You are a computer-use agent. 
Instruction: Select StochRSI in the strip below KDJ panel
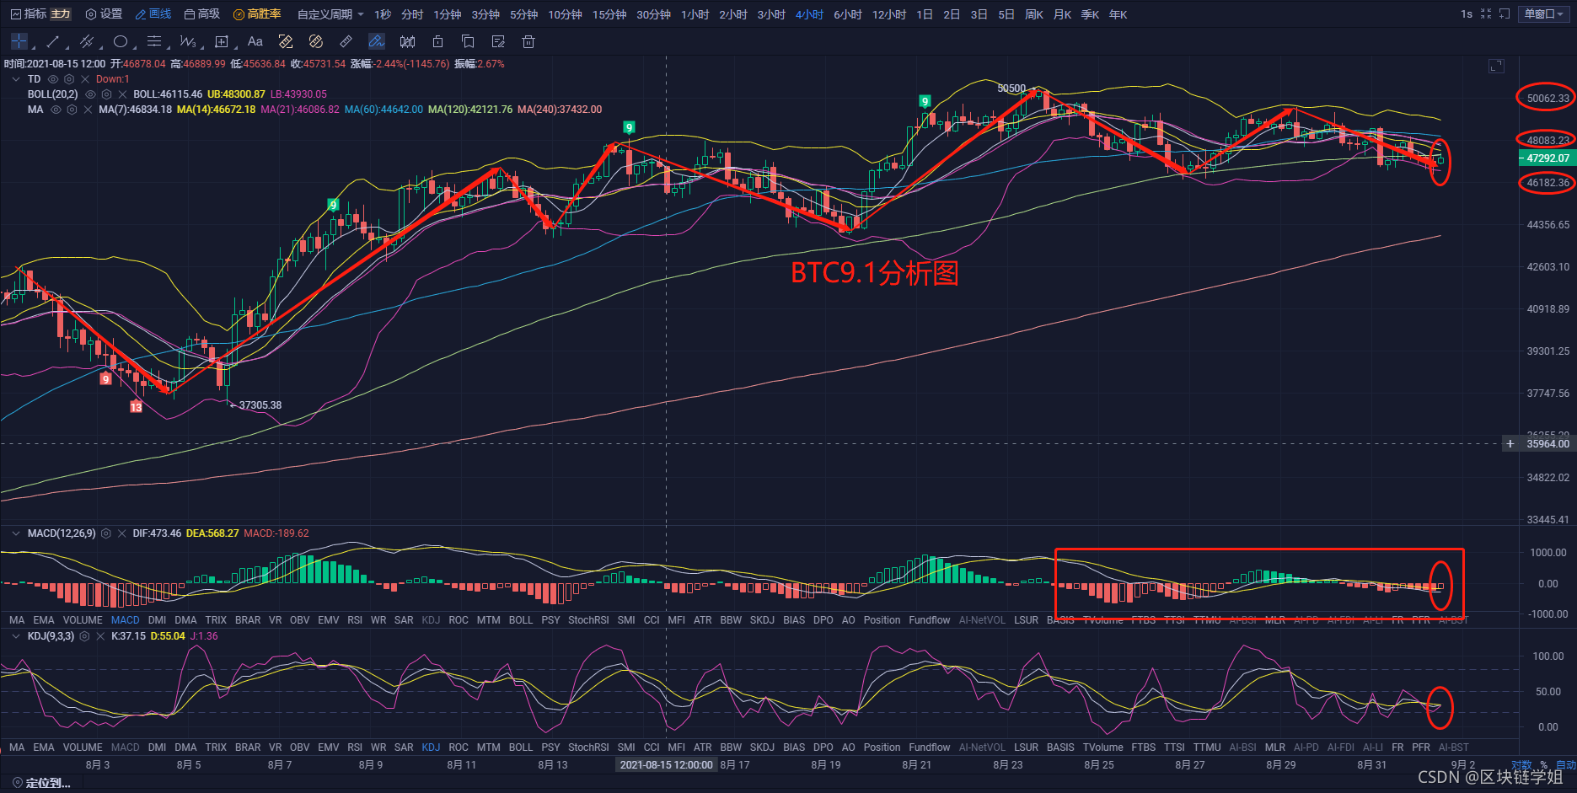tap(588, 747)
